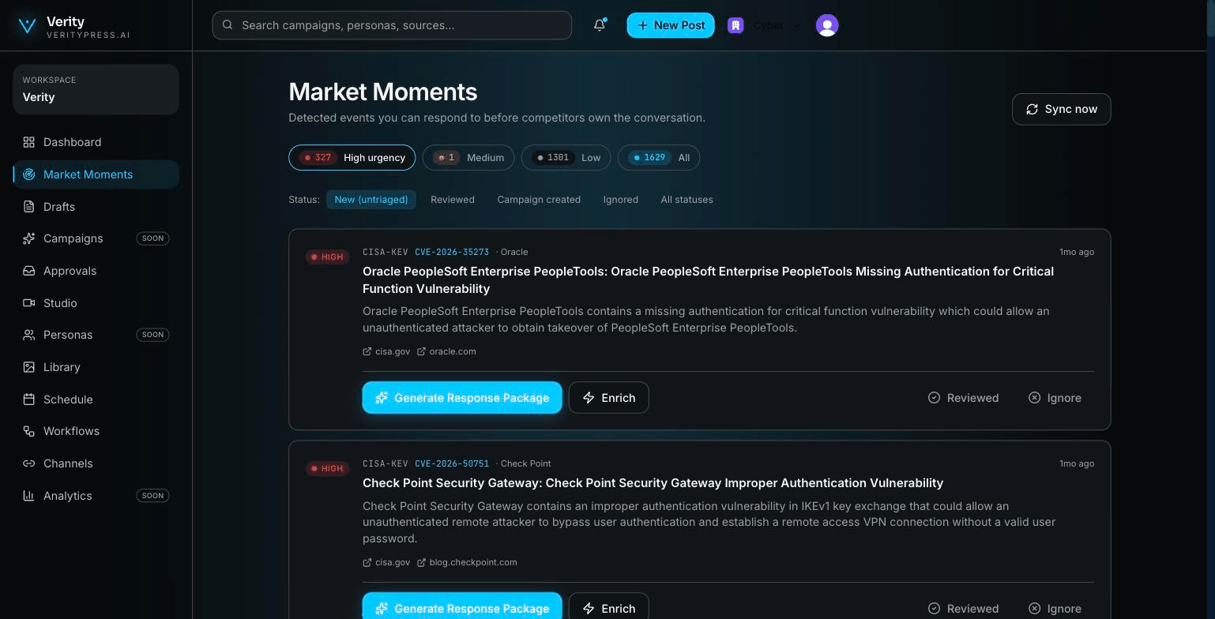Go to Studio via its camera icon

pyautogui.click(x=29, y=303)
